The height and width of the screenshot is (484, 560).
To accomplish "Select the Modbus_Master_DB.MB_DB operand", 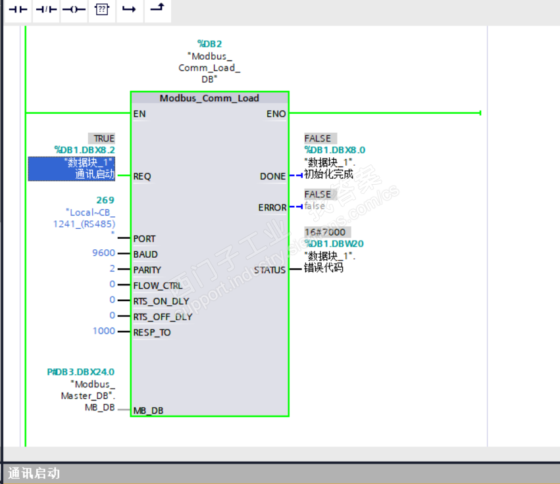I will (88, 396).
